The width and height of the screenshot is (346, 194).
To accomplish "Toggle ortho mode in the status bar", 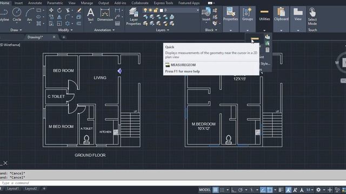I will coord(234,190).
